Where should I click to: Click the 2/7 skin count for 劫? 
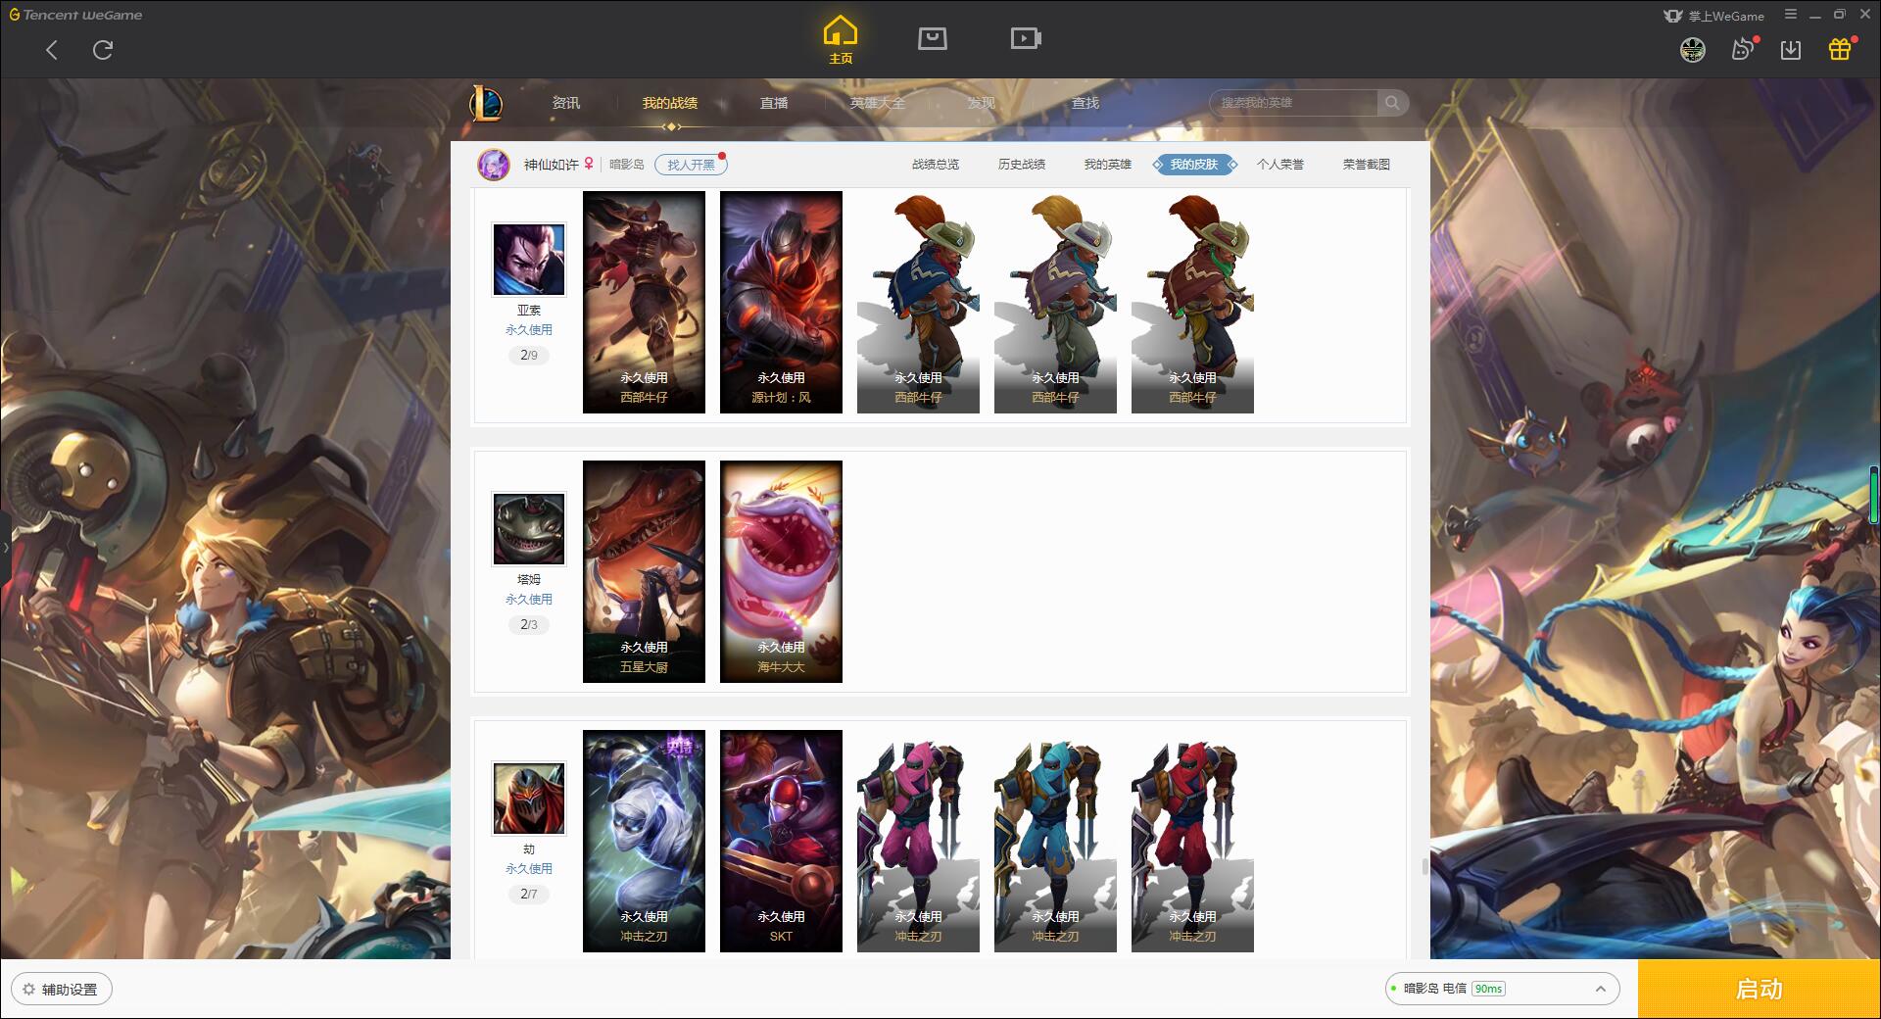click(529, 894)
